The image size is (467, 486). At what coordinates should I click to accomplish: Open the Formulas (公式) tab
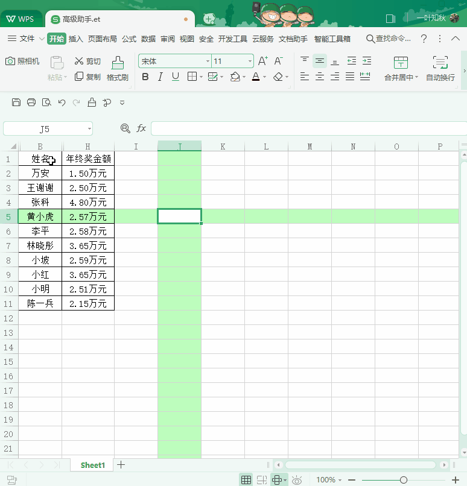(129, 39)
